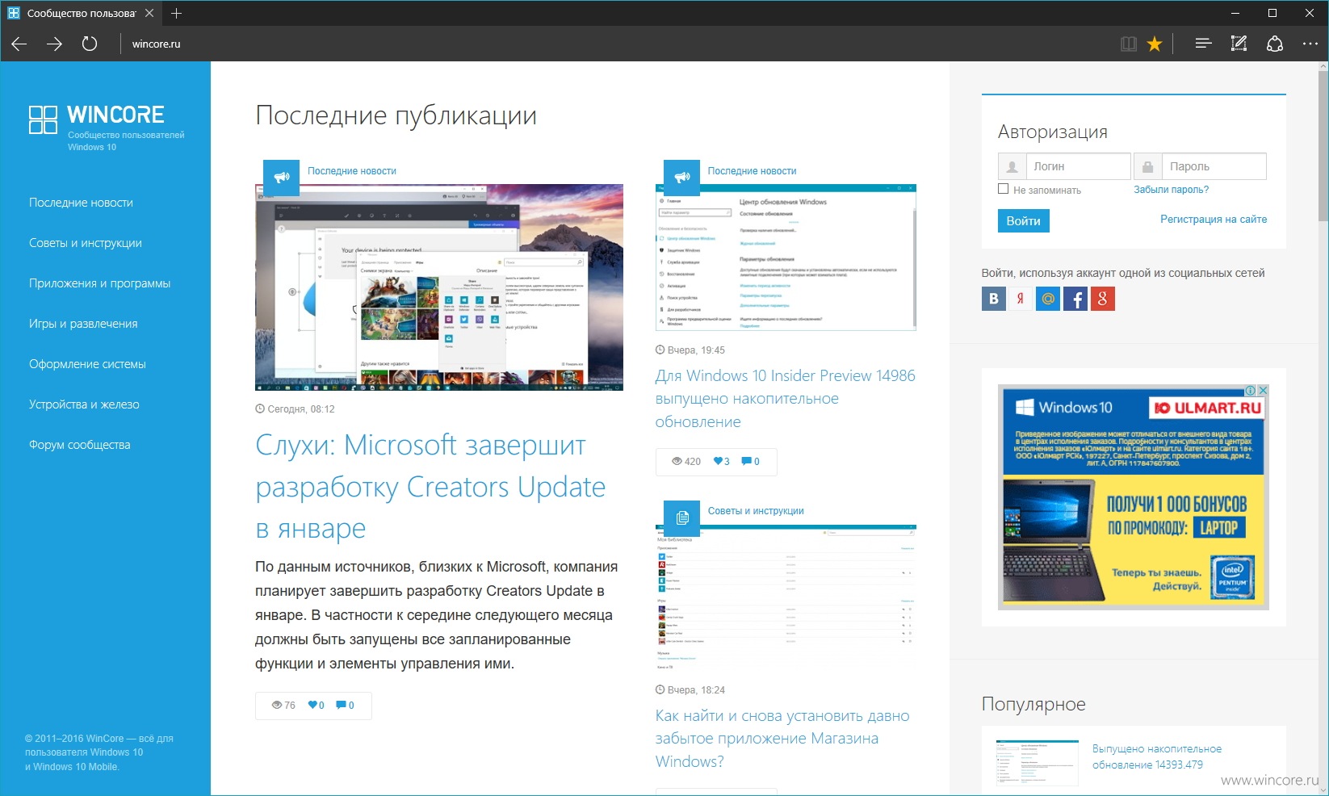Click the popular article small thumbnail
Image resolution: width=1329 pixels, height=796 pixels.
(1037, 762)
